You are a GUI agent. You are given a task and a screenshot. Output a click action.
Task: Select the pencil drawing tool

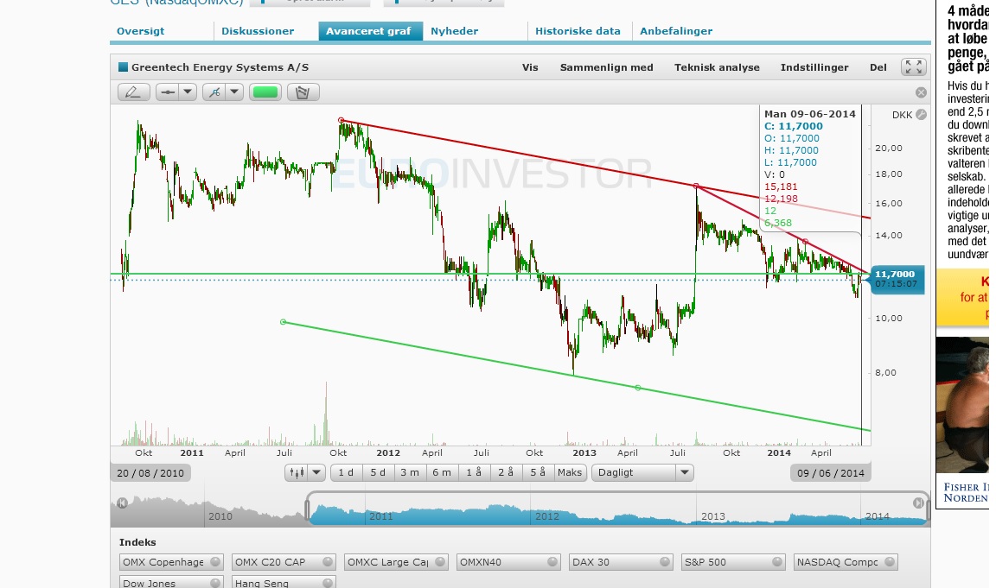coord(133,92)
